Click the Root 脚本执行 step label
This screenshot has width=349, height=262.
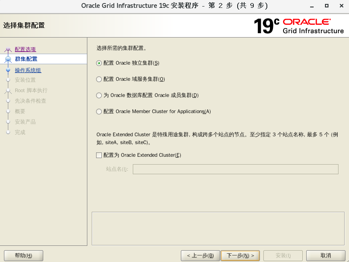[31, 90]
